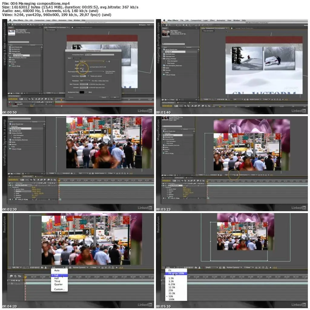310x310 pixels.
Task: In the 00:04:20 frame, click the Show Snapshot icon
Action: (45, 268)
